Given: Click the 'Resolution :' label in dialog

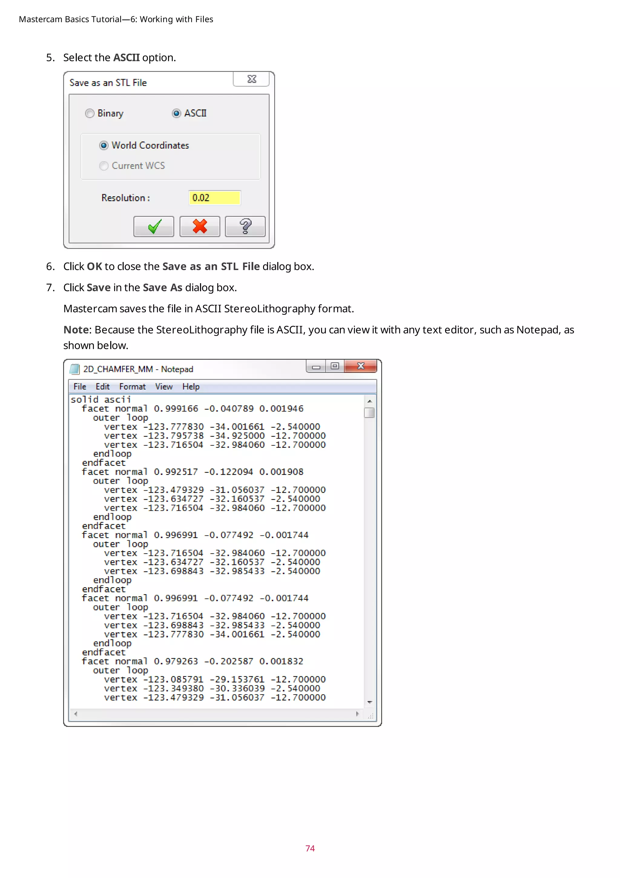Looking at the screenshot, I should [x=126, y=198].
